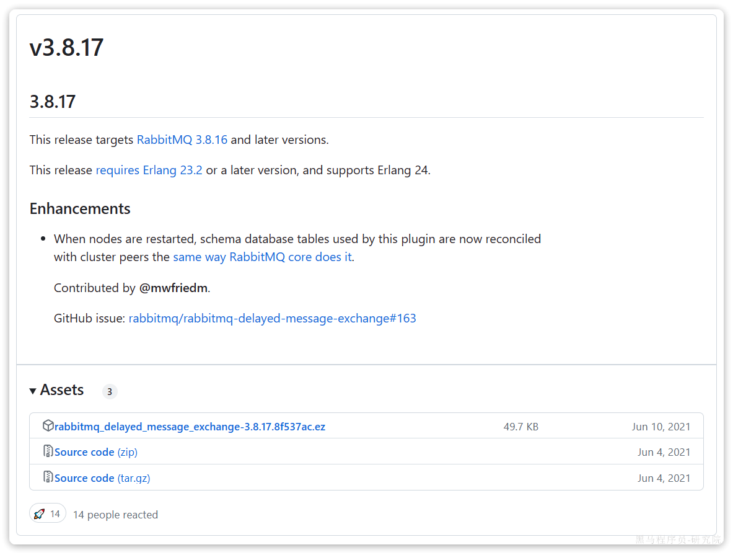The height and width of the screenshot is (555, 733).
Task: Follow 'same way RabbitMQ core does it' link
Action: [x=262, y=257]
